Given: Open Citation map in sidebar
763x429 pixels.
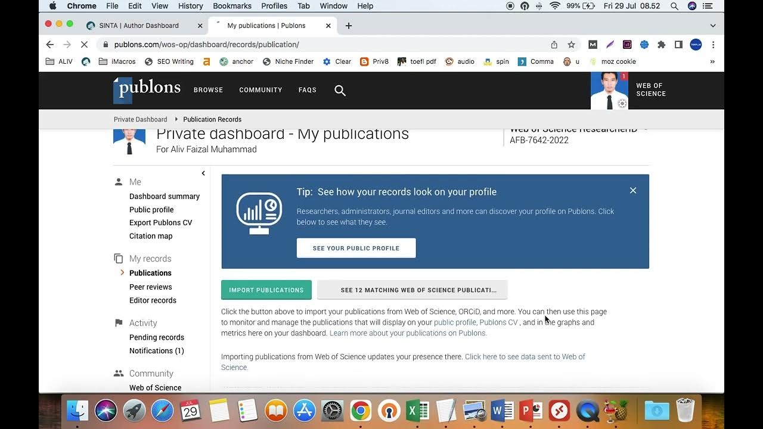Looking at the screenshot, I should tap(151, 236).
